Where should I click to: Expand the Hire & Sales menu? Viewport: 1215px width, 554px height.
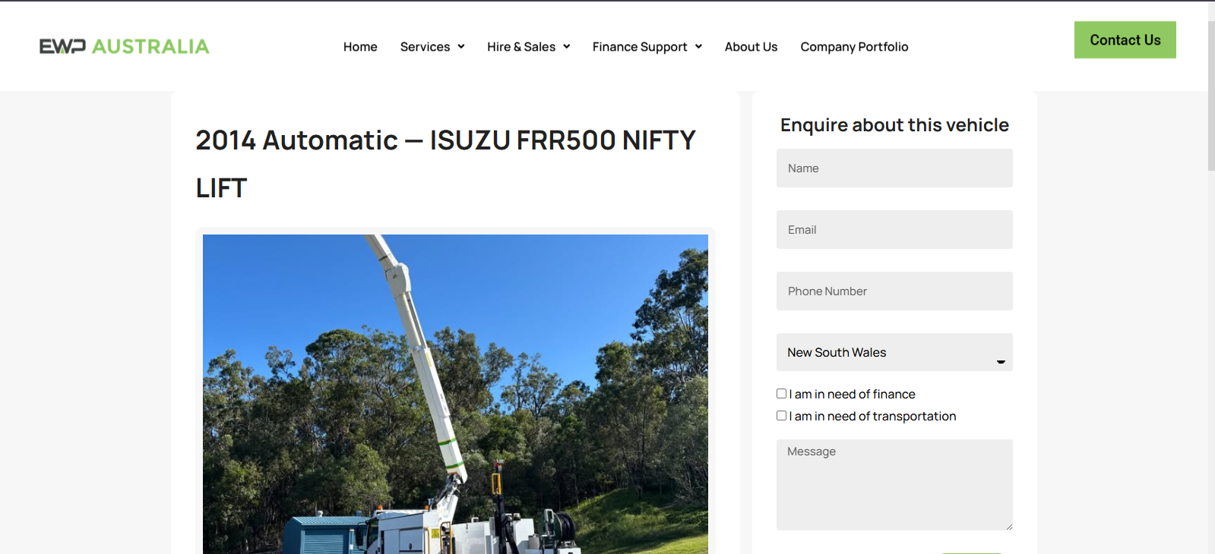pyautogui.click(x=528, y=47)
